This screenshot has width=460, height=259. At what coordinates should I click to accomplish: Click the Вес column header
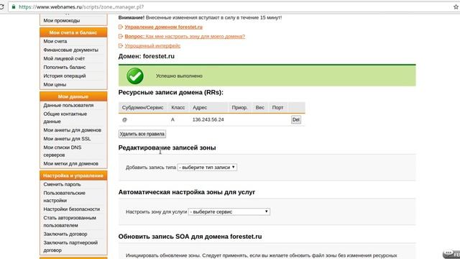[x=259, y=108]
